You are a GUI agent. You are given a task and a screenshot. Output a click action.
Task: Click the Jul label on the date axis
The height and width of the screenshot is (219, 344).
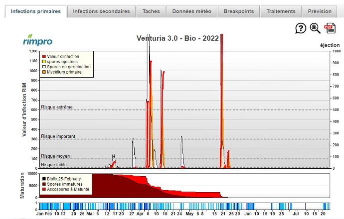tap(296, 214)
